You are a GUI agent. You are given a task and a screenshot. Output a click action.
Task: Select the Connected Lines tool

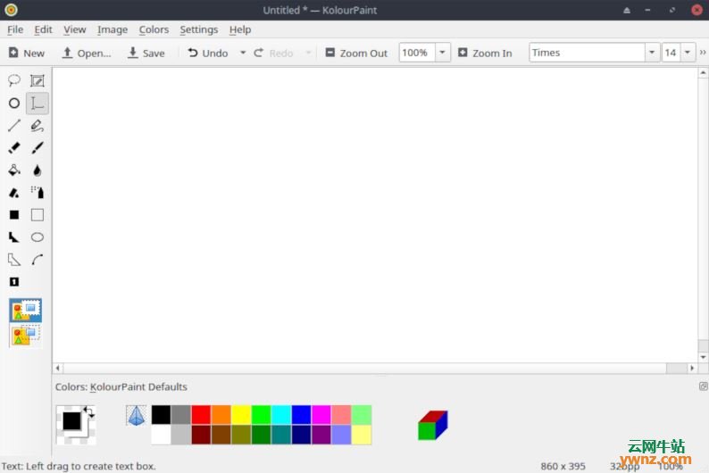pos(14,260)
